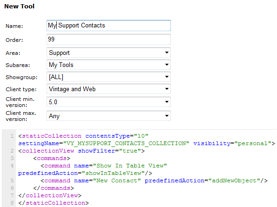Viewport: 277px width, 207px height.
Task: Click the arrow on the Showgroup combo box
Action: click(x=167, y=77)
